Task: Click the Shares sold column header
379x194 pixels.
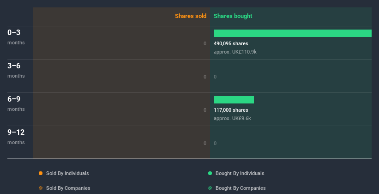Action: coord(190,16)
